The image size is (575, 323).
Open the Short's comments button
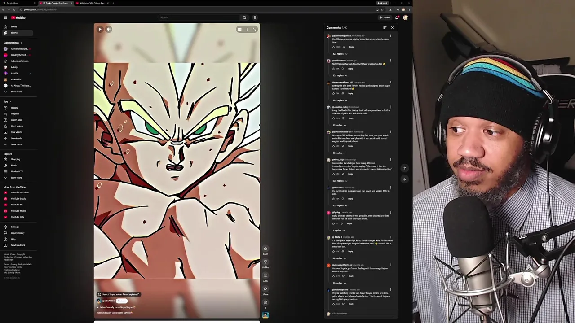point(265,275)
